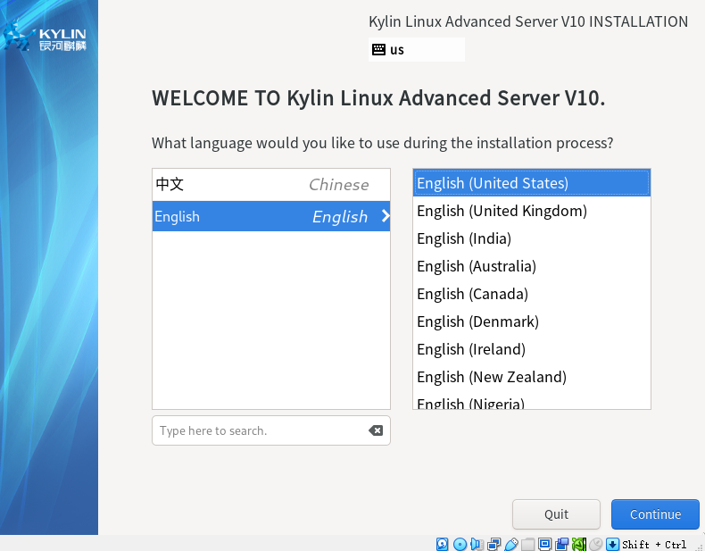This screenshot has width=705, height=551.
Task: Choose English (Canada) locale
Action: tap(532, 294)
